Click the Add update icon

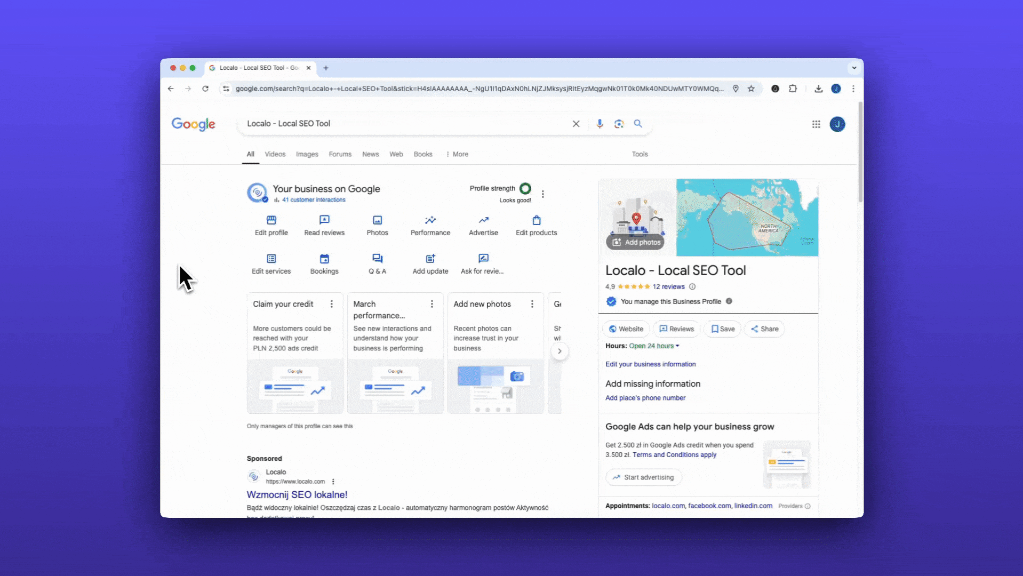point(430,259)
